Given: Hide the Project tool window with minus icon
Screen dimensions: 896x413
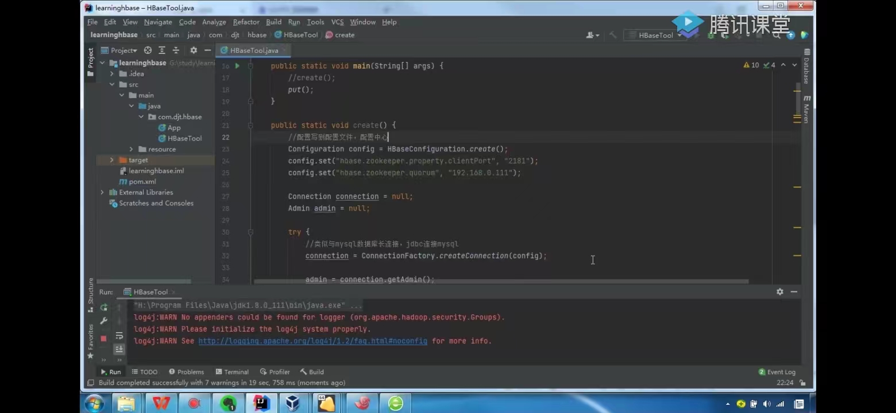Looking at the screenshot, I should [207, 50].
